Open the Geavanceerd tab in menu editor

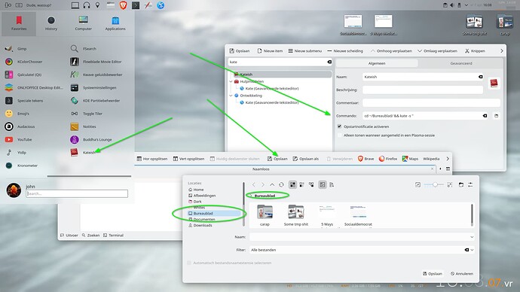point(461,63)
